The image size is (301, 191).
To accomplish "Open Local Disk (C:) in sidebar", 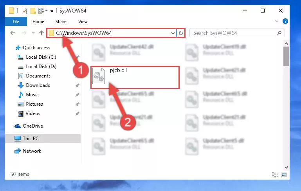I will pos(41,57).
